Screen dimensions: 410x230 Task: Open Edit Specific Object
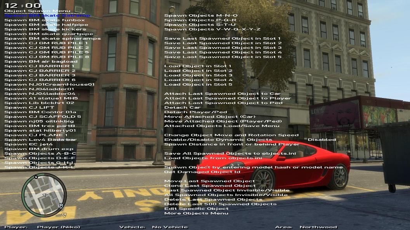196,209
